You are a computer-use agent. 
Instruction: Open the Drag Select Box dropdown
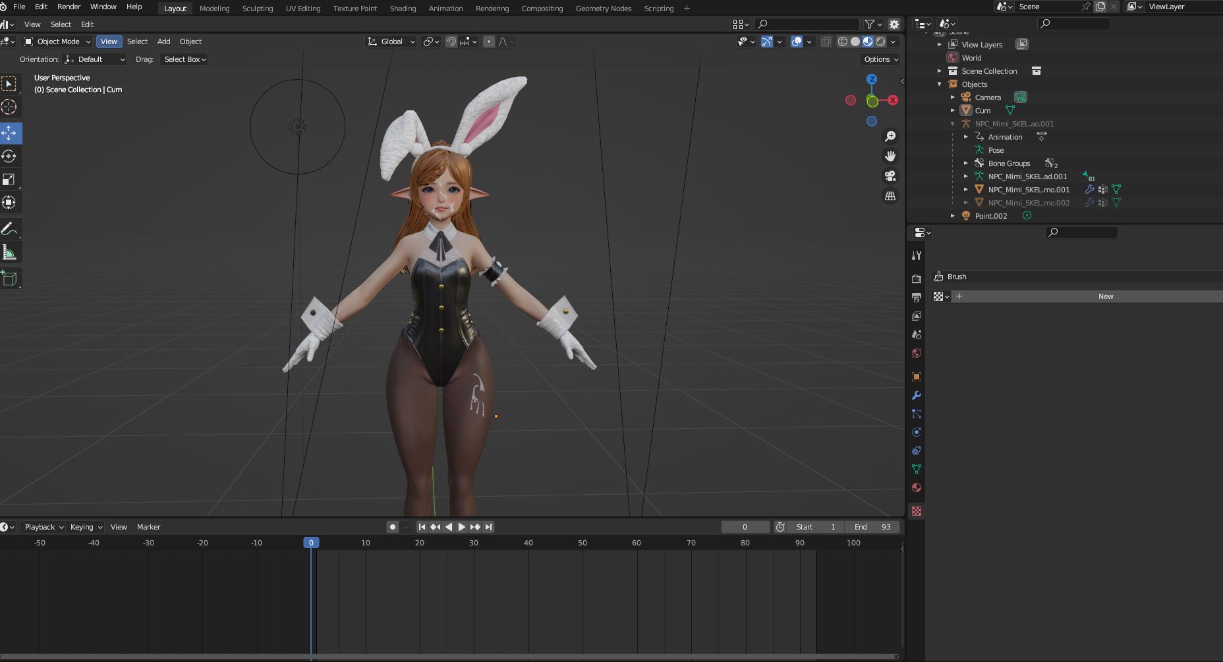coord(185,59)
